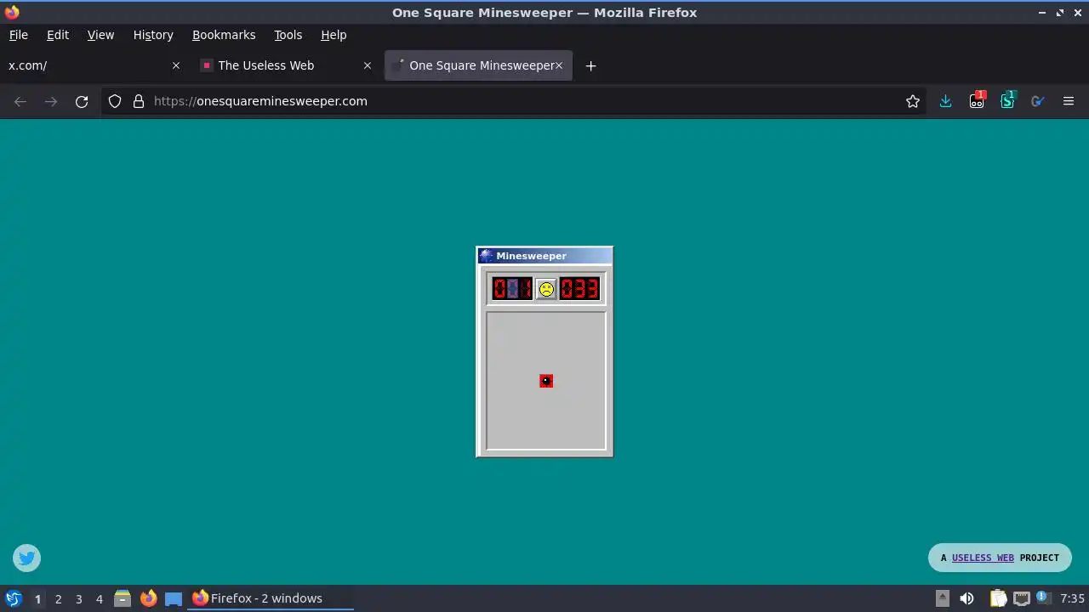Click the padlock site security icon
Image resolution: width=1089 pixels, height=612 pixels.
point(139,101)
